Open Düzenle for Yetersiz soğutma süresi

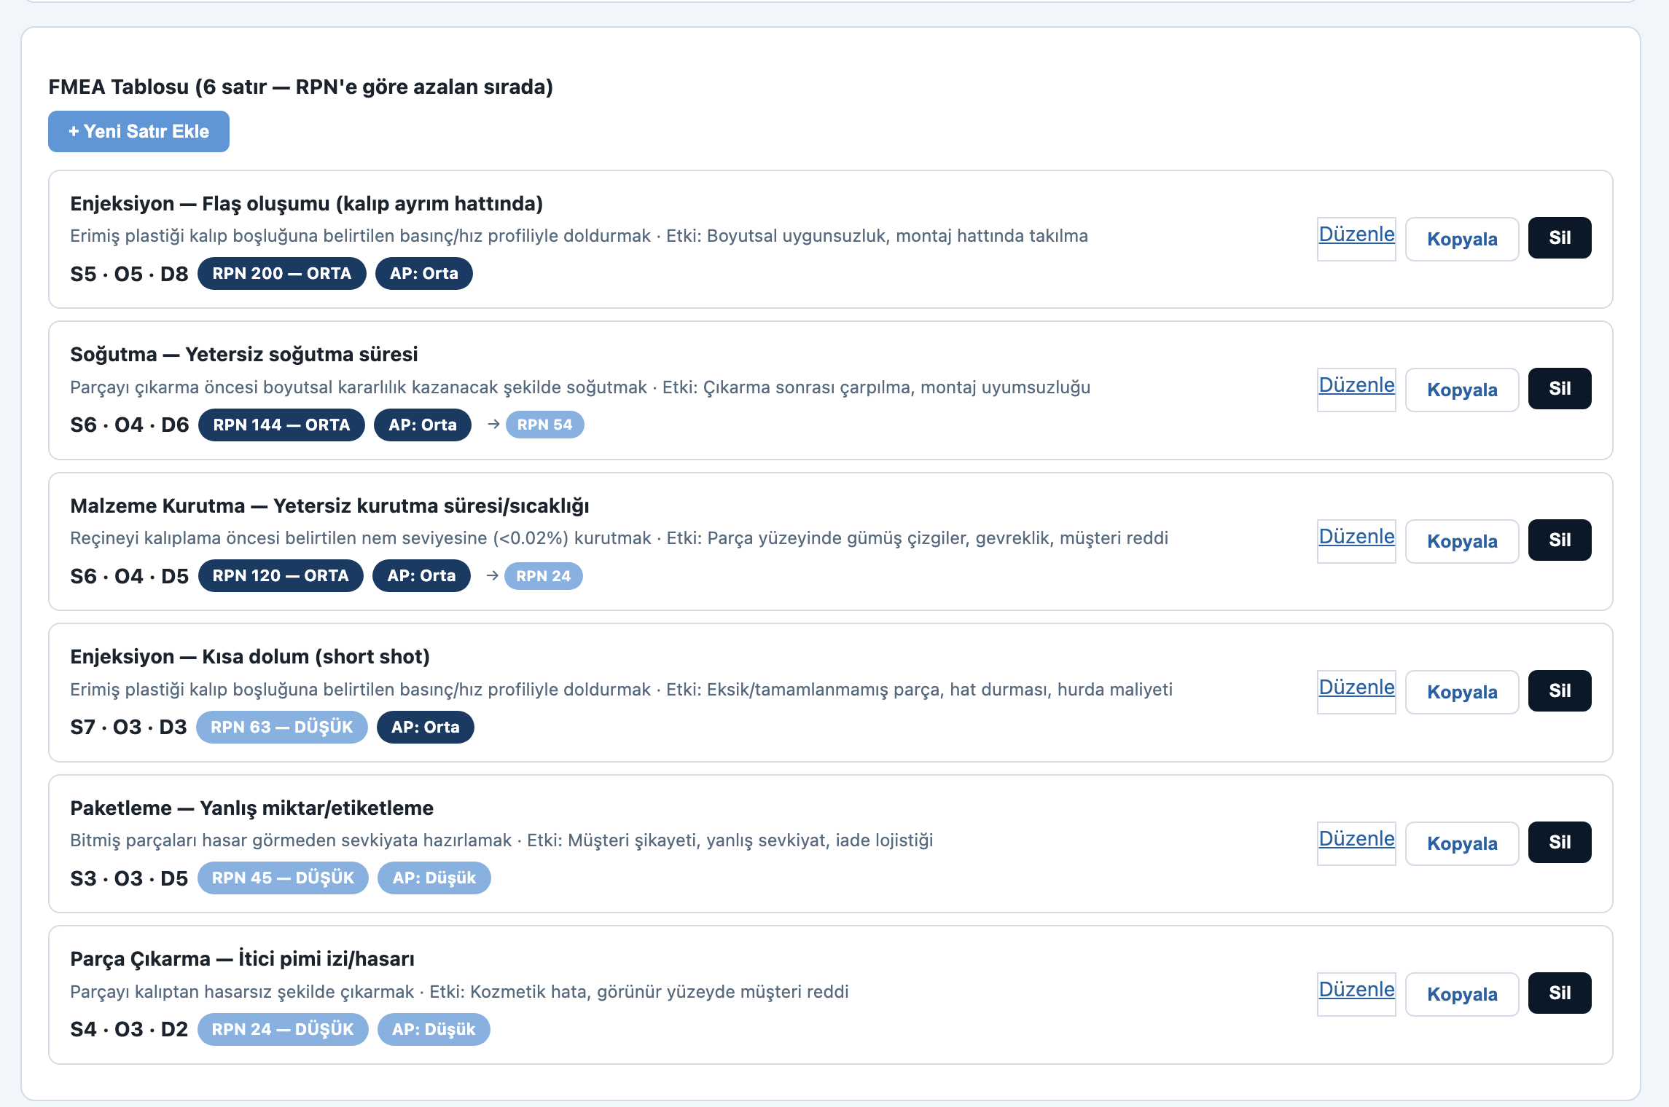(x=1356, y=389)
